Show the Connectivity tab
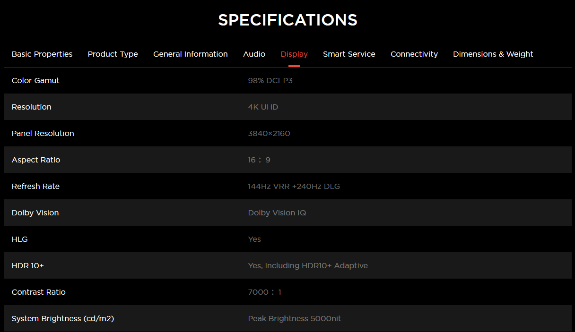575x332 pixels. [414, 54]
